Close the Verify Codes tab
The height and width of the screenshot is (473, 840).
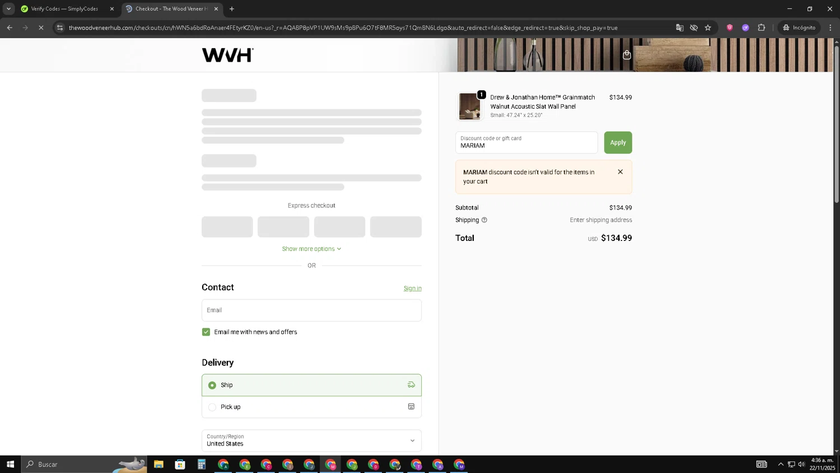tap(112, 9)
